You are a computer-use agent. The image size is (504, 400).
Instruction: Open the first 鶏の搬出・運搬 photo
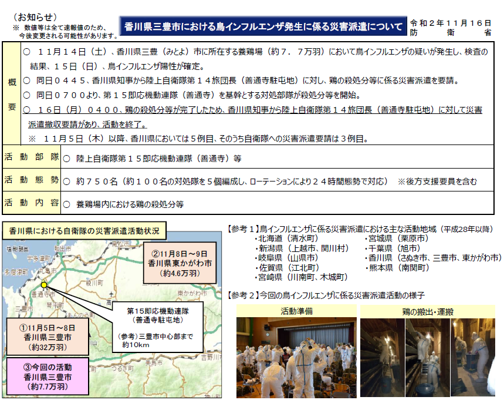[382, 358]
